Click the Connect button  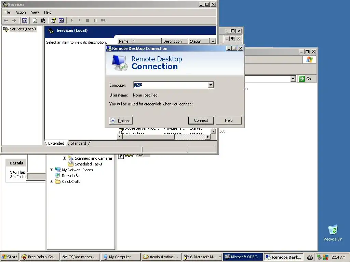pos(201,120)
